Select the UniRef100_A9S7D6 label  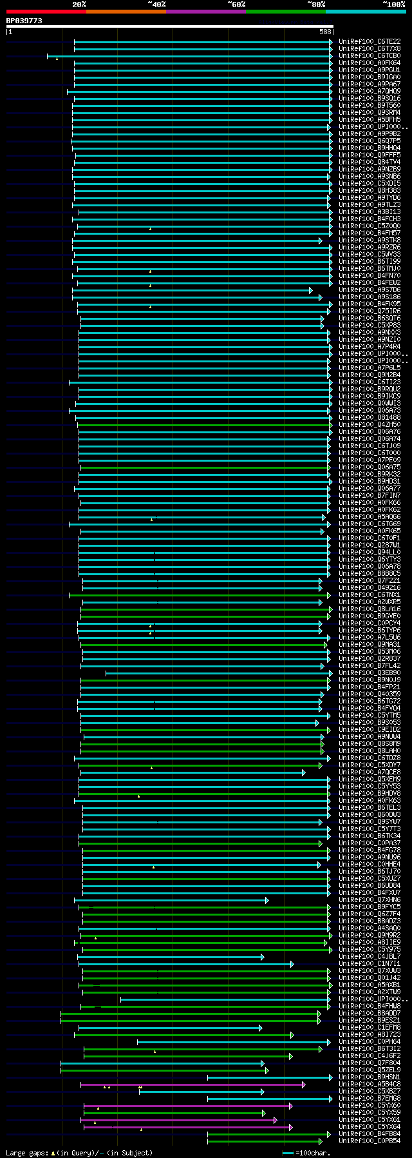coord(370,289)
